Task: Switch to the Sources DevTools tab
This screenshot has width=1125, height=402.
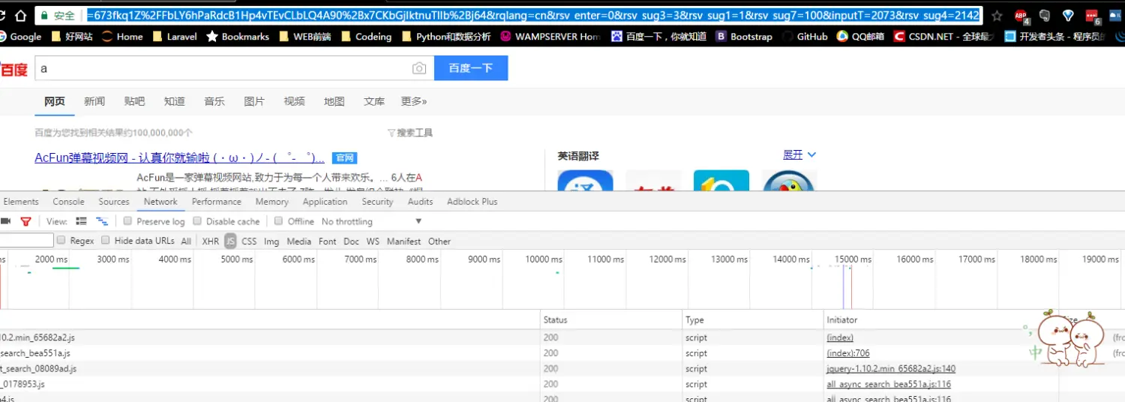Action: (x=114, y=202)
